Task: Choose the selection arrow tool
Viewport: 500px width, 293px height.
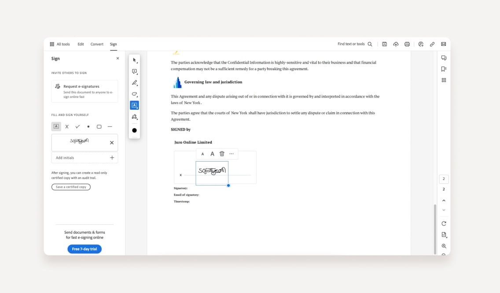Action: 135,60
